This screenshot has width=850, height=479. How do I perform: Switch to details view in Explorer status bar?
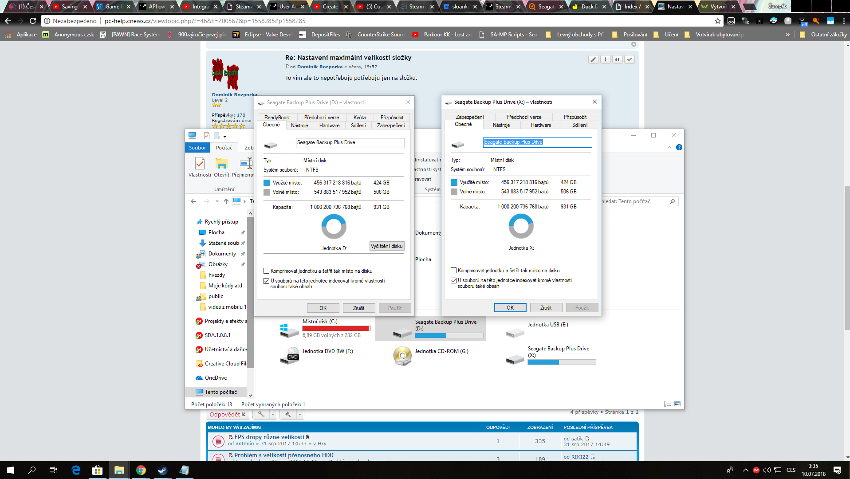point(668,404)
